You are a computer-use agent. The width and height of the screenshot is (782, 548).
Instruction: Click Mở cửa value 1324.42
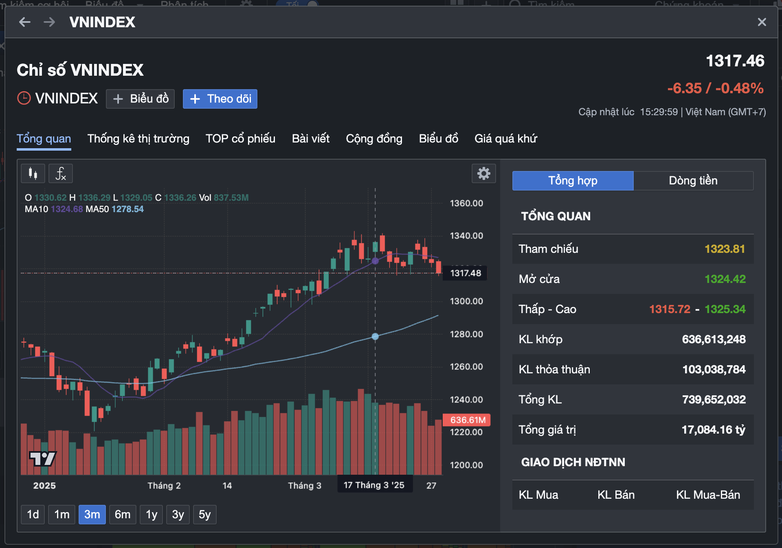click(x=725, y=279)
